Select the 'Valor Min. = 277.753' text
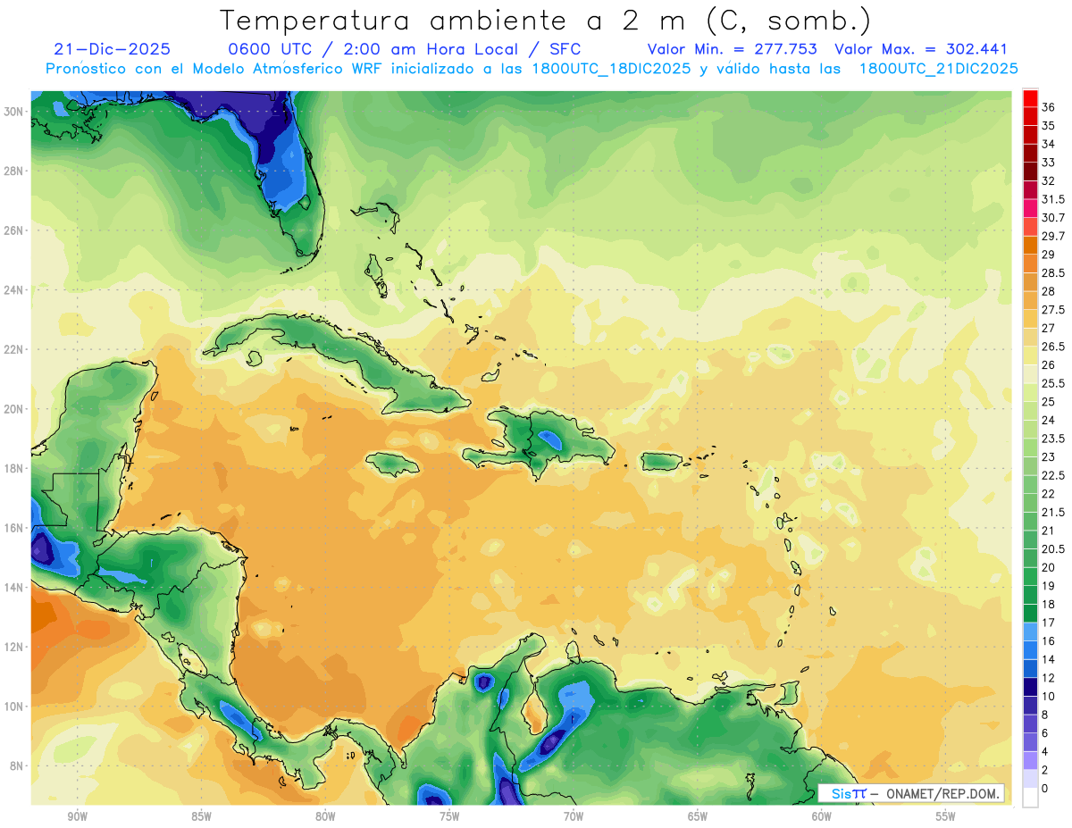The image size is (1072, 828). 732,49
